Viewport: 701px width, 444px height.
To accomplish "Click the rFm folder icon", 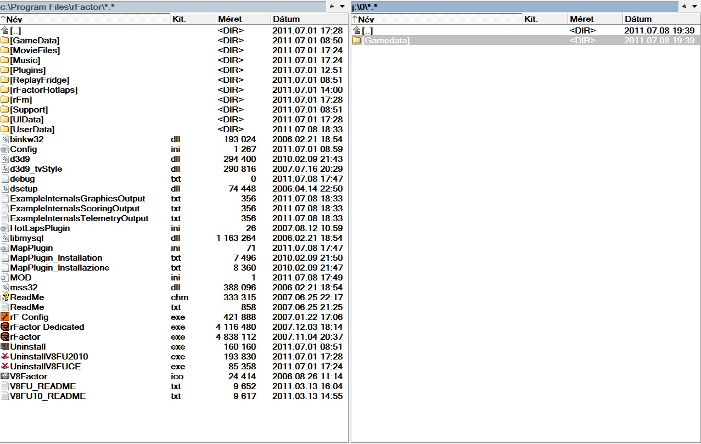I will click(5, 100).
